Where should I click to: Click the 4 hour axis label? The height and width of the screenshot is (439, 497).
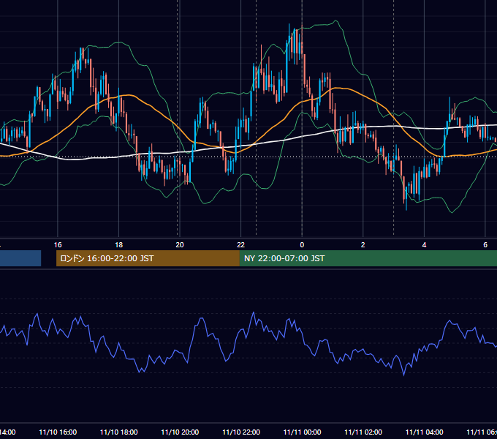tap(424, 245)
